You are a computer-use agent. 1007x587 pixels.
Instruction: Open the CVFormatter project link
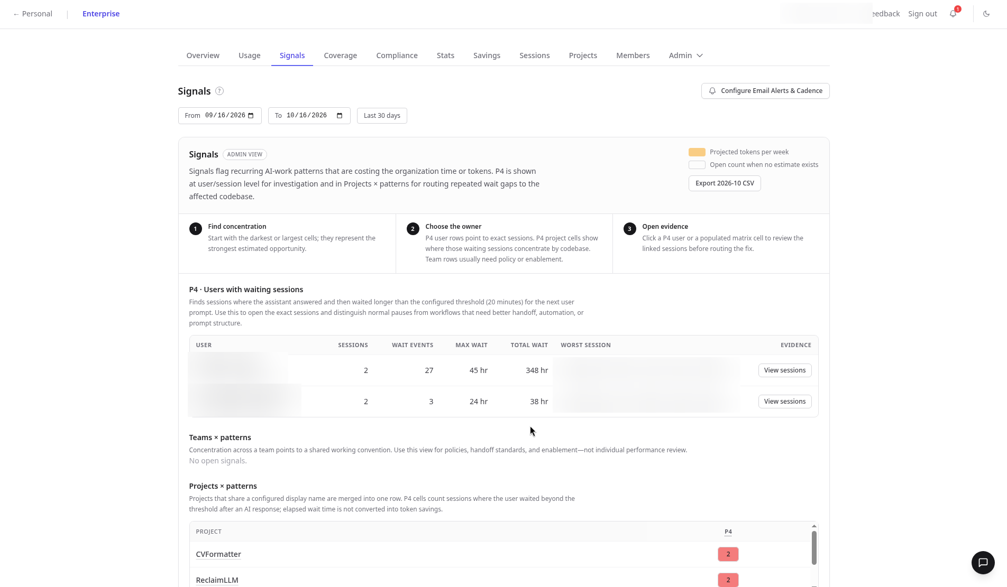218,554
